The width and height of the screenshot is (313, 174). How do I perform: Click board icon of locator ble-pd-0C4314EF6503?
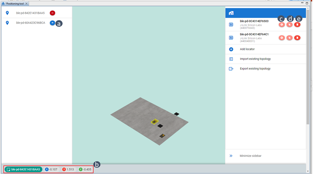[231, 25]
